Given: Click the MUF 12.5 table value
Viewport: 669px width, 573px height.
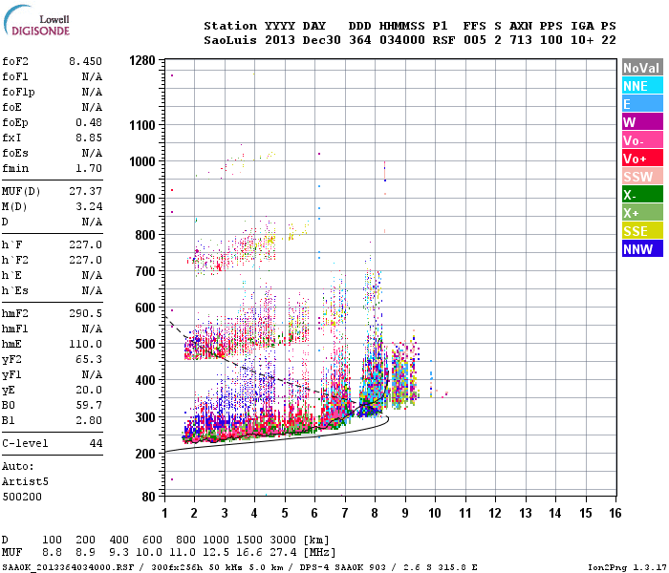Looking at the screenshot, I should (216, 552).
